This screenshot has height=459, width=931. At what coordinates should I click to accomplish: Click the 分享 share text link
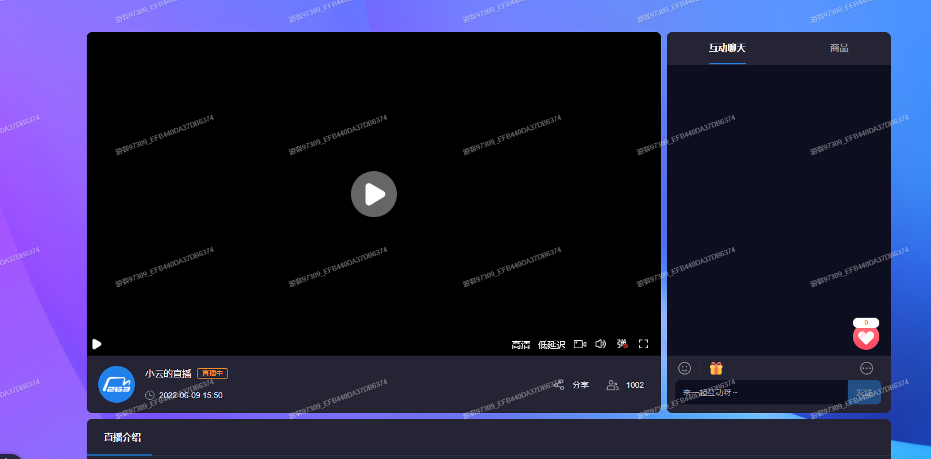(x=580, y=385)
